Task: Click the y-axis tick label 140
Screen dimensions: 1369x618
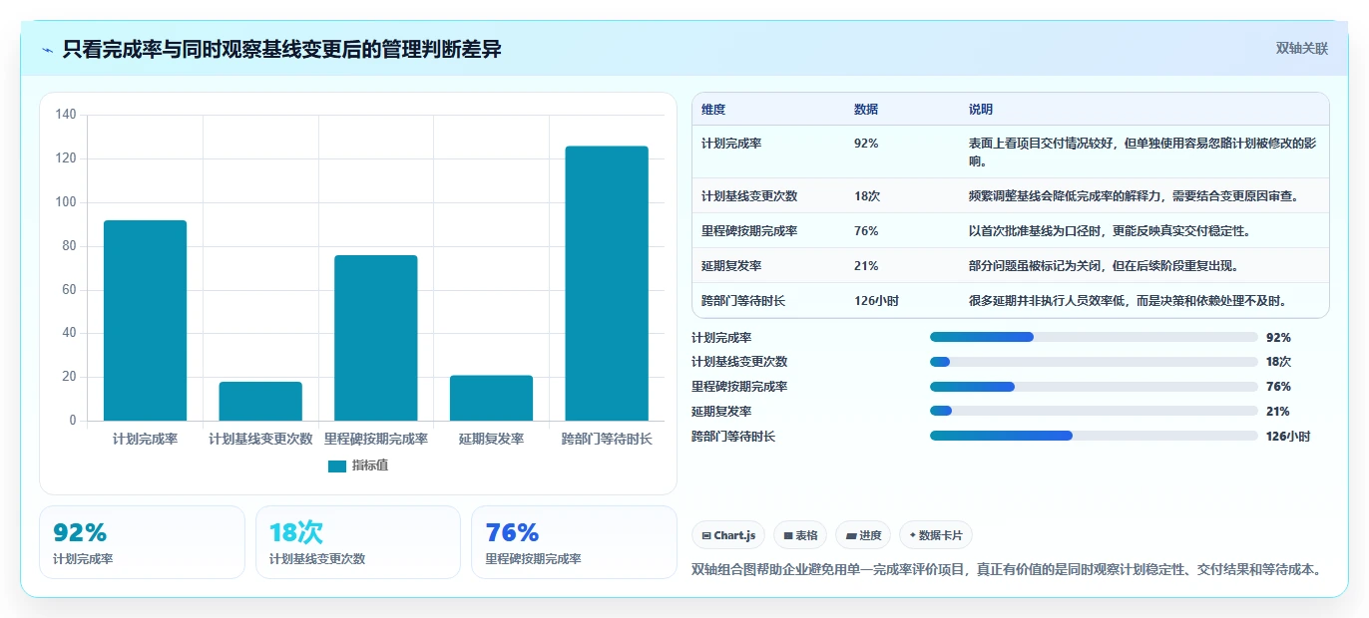Action: [x=66, y=115]
